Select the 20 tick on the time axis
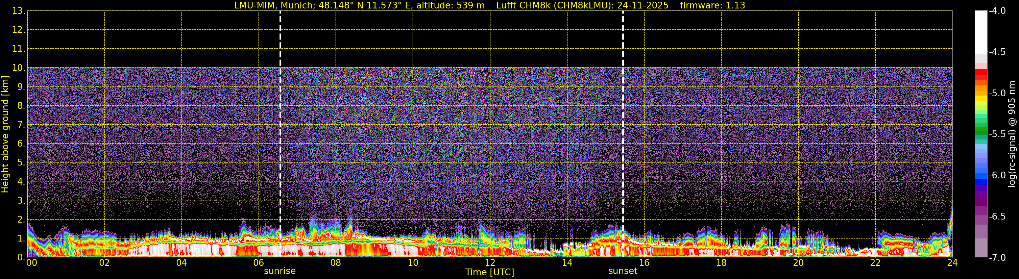The height and width of the screenshot is (279, 1019). pos(798,263)
